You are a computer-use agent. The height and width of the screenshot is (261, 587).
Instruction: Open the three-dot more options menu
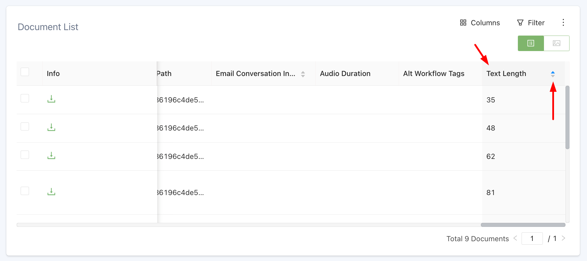point(563,23)
